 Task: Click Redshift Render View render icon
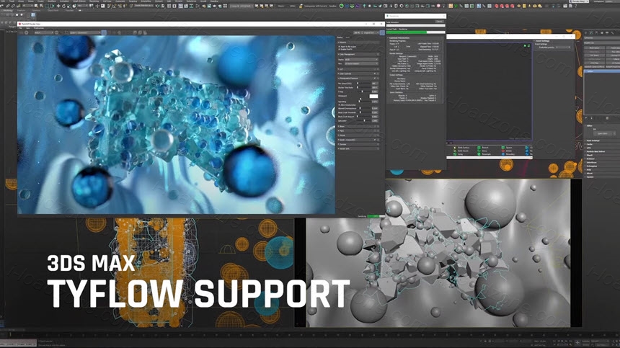coord(27,32)
